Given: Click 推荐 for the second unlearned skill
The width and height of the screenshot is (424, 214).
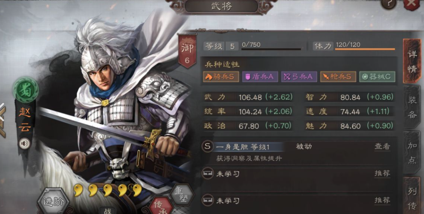Looking at the screenshot, I should (x=382, y=200).
